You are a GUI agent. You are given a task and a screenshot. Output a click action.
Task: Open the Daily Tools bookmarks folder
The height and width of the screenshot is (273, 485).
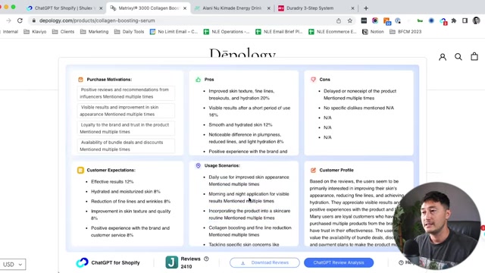tap(130, 32)
